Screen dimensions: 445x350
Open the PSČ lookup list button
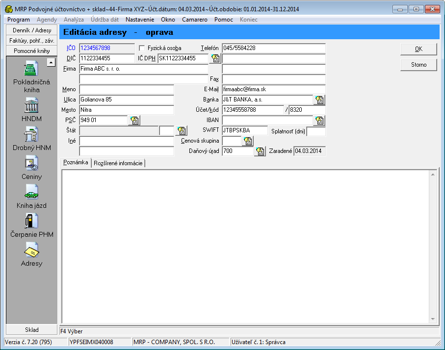(x=134, y=121)
